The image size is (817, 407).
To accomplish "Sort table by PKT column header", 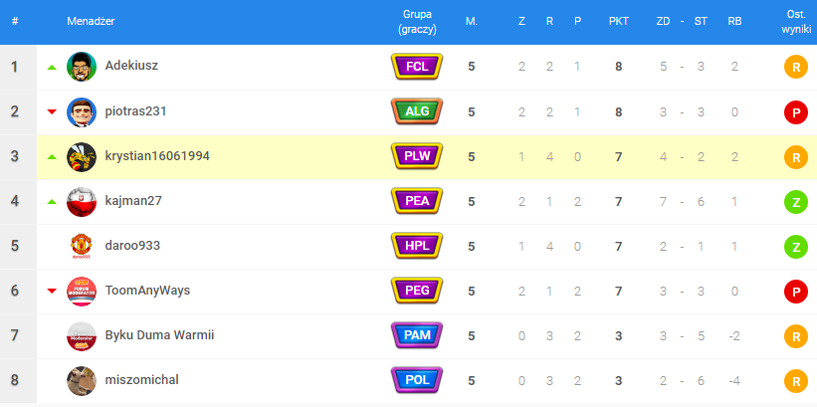I will click(x=618, y=21).
